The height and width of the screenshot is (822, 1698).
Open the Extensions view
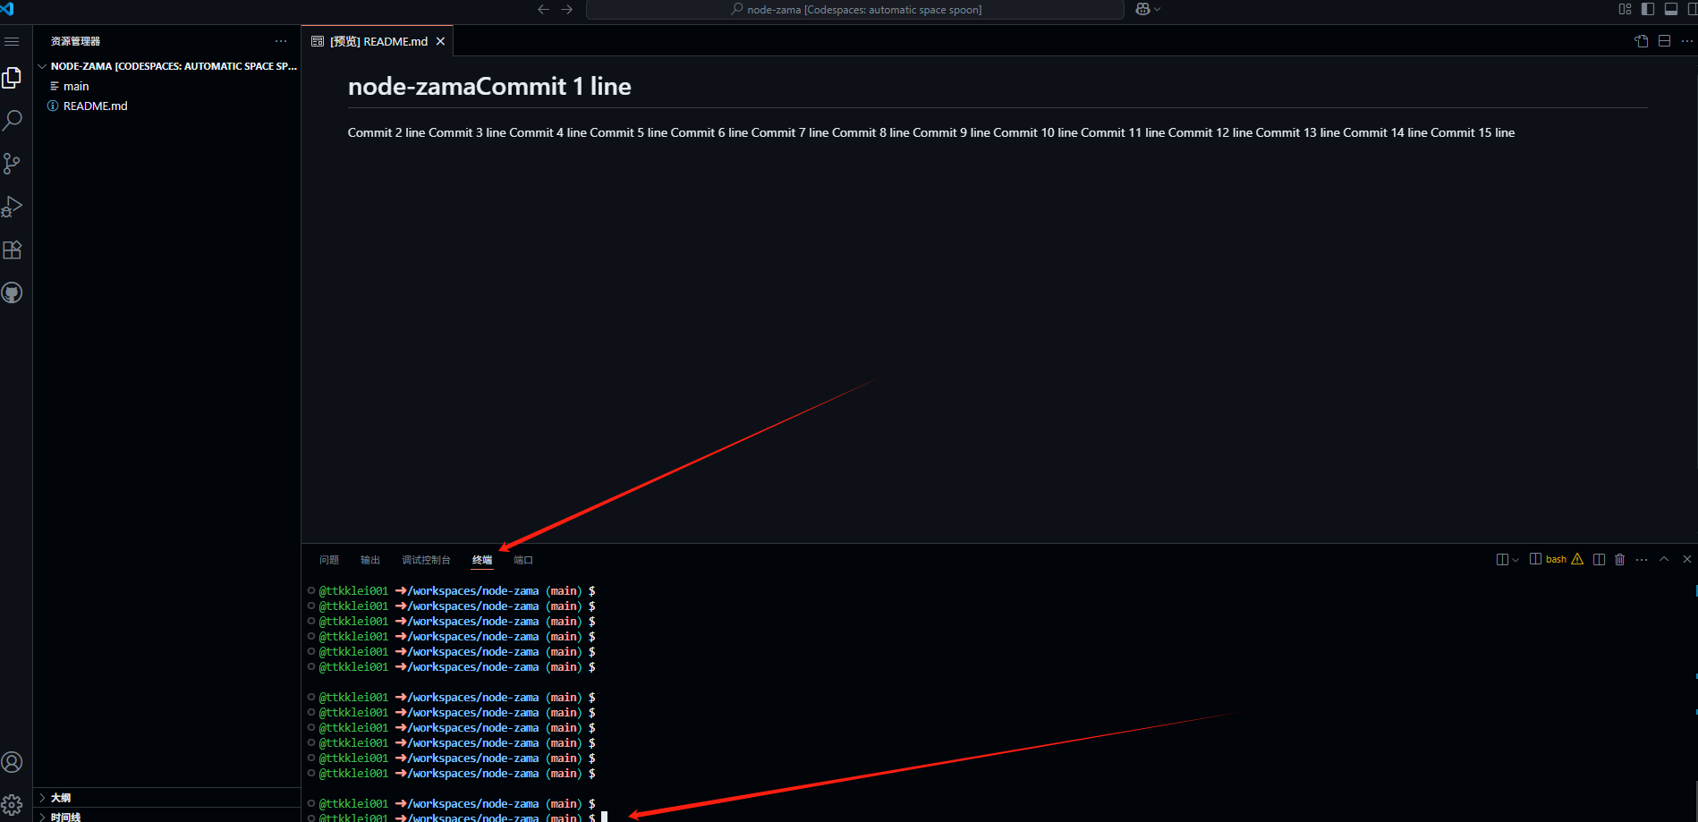pyautogui.click(x=13, y=250)
